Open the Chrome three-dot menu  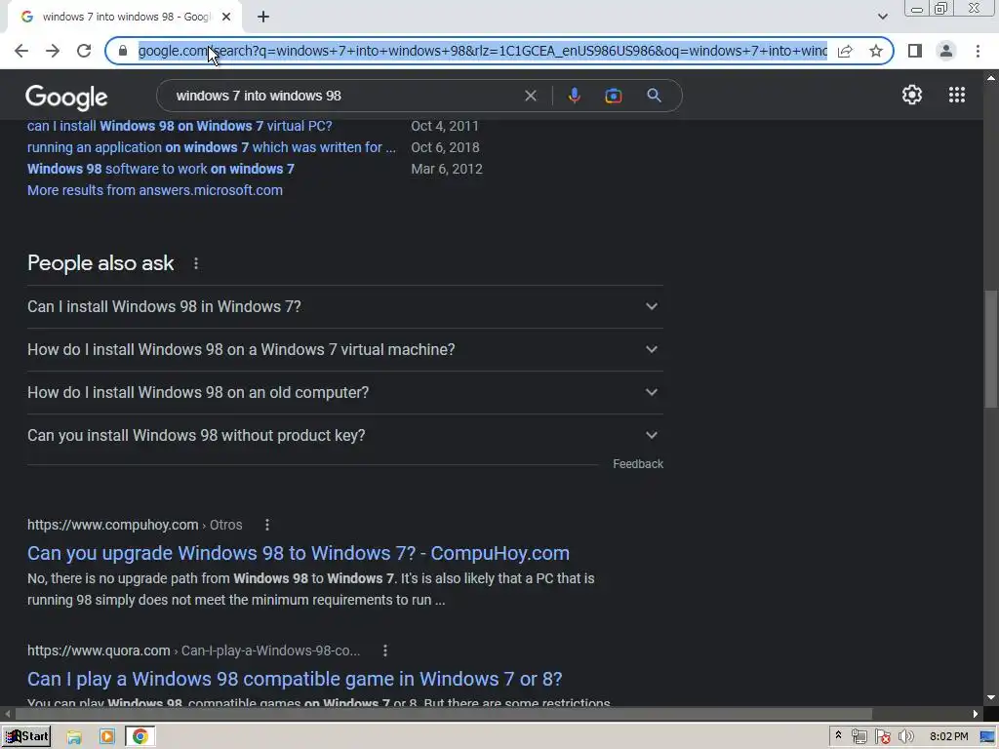coord(978,51)
